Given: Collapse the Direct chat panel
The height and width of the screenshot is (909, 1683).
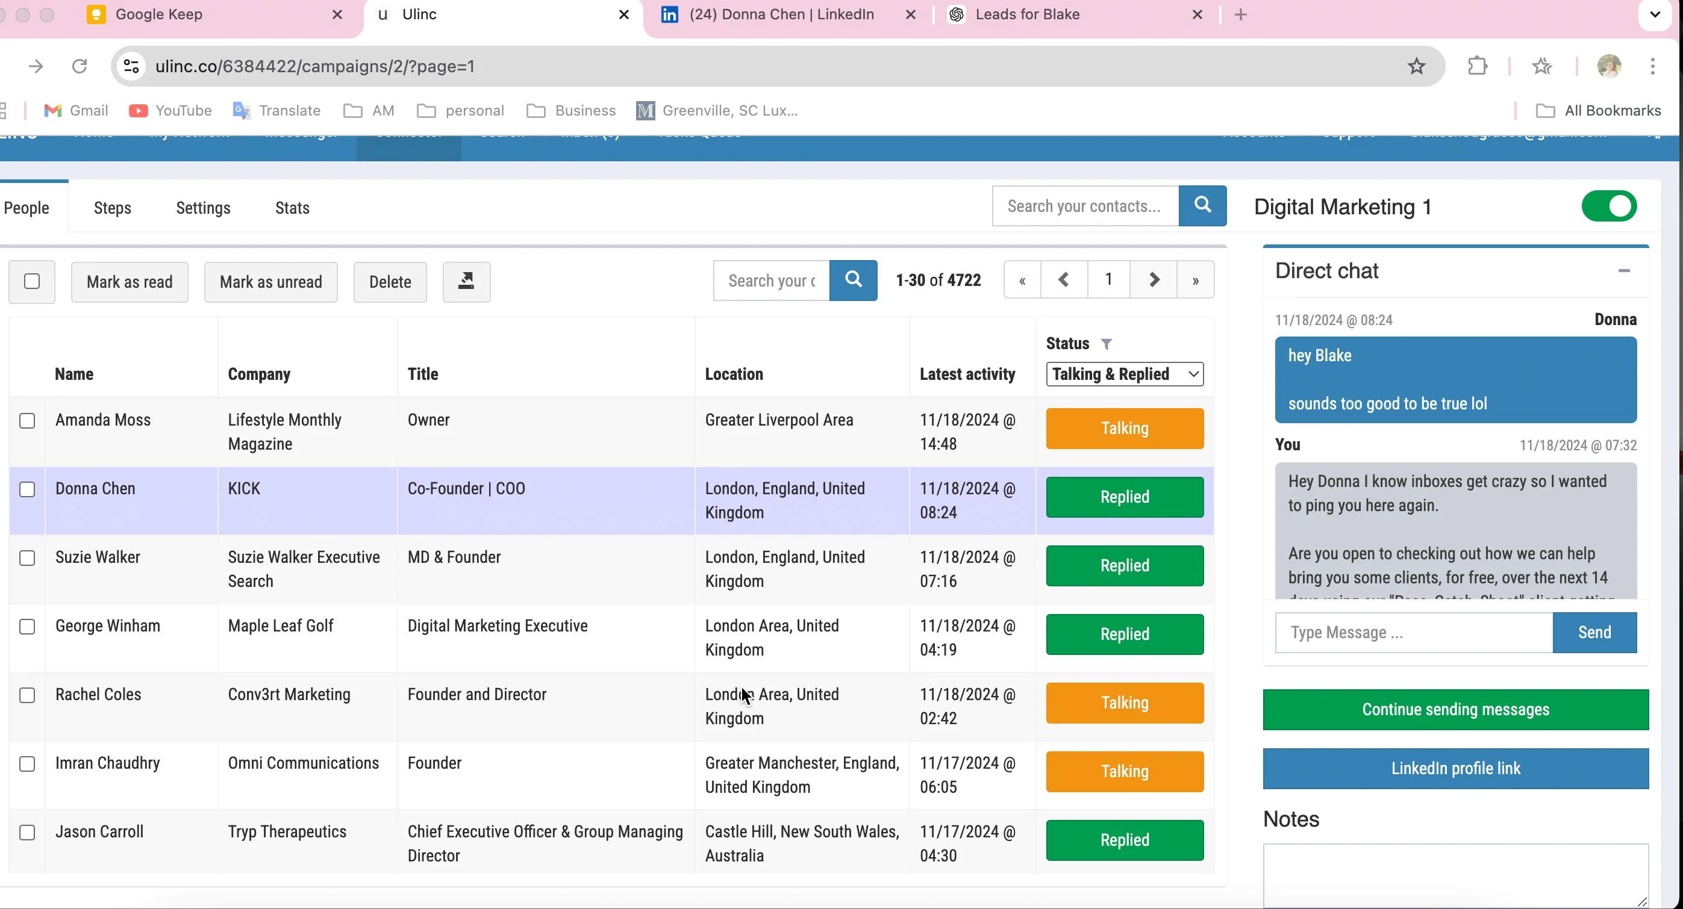Looking at the screenshot, I should pos(1625,270).
